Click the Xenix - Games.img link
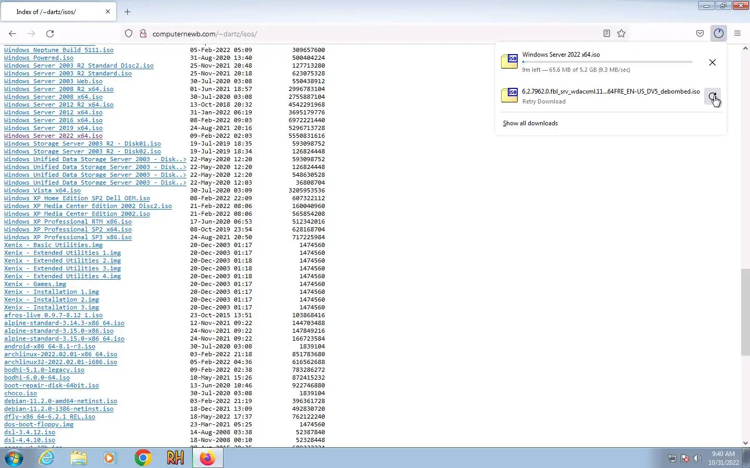 pyautogui.click(x=35, y=284)
